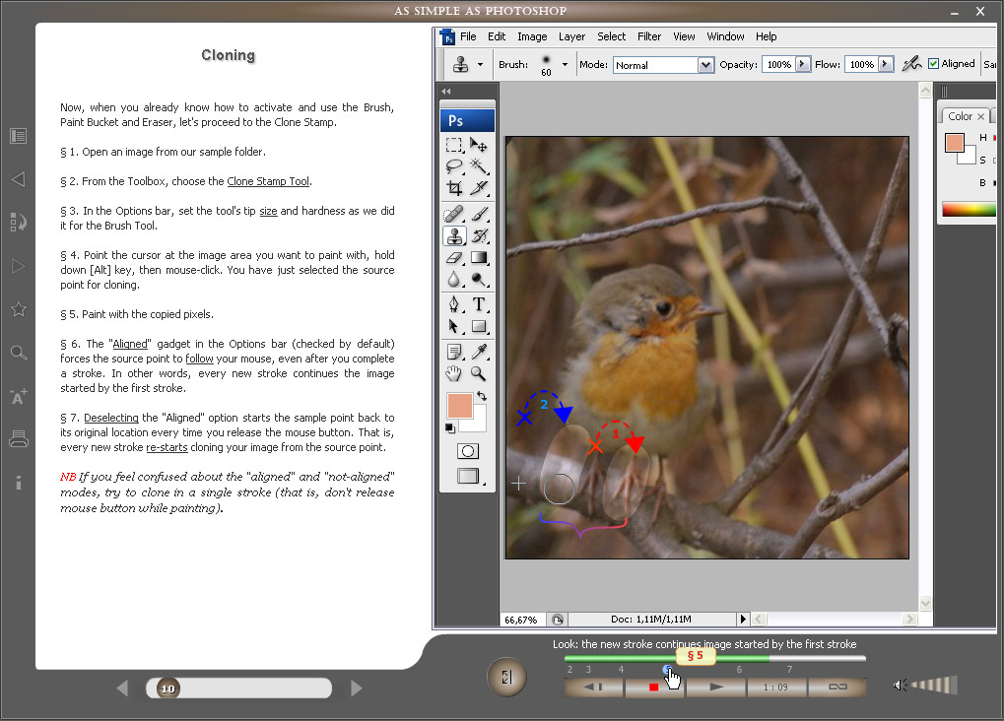Go to previous lesson page arrow

coord(122,688)
